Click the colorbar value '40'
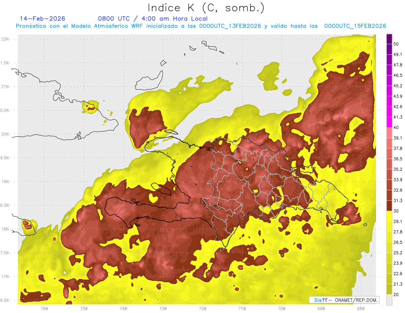This screenshot has height=313, width=405. 396,128
